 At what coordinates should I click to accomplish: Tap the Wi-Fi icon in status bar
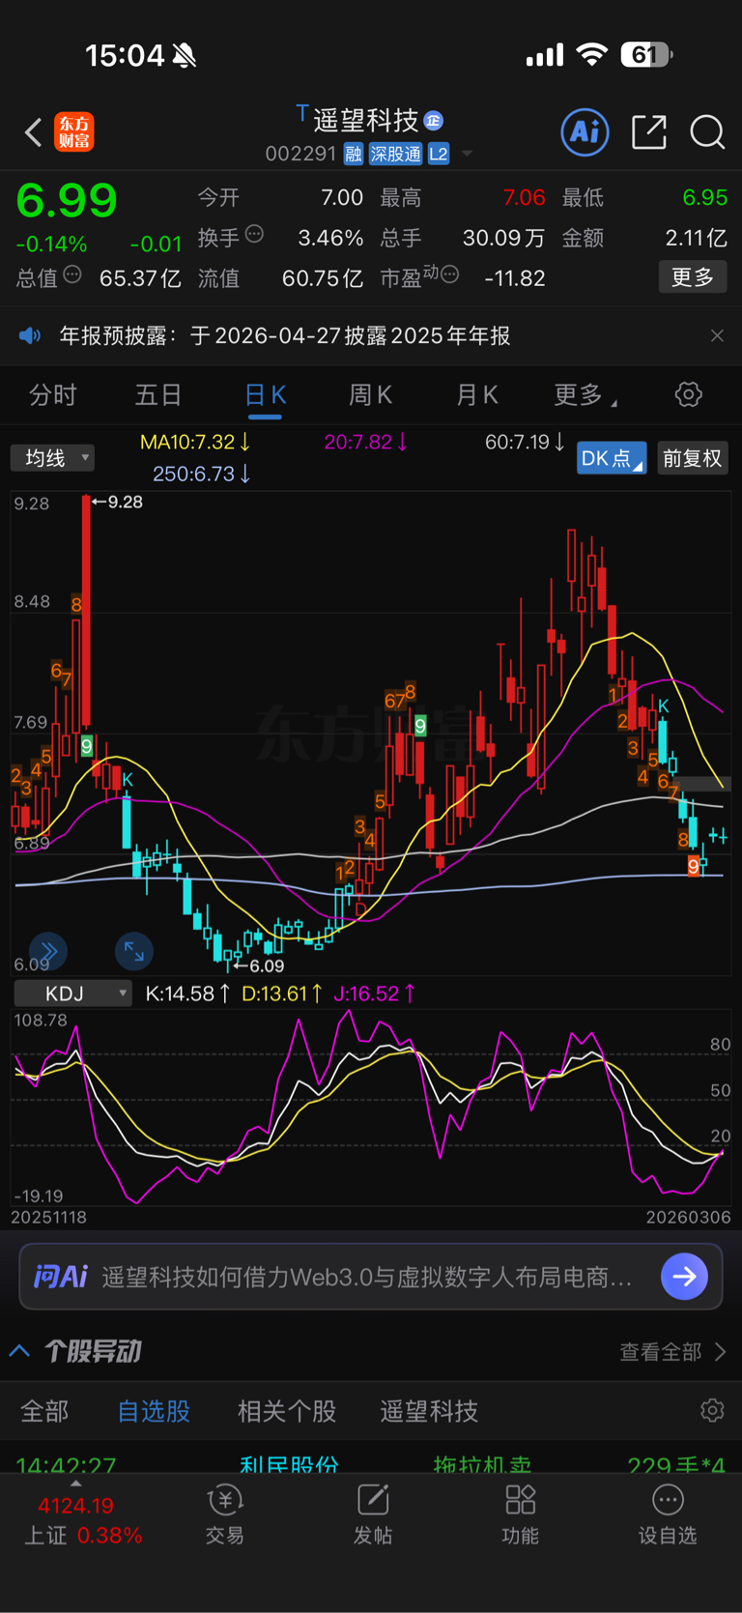tap(591, 55)
